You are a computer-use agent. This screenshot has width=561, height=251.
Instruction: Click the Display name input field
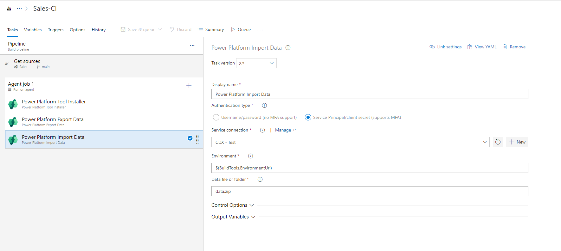[x=370, y=94]
